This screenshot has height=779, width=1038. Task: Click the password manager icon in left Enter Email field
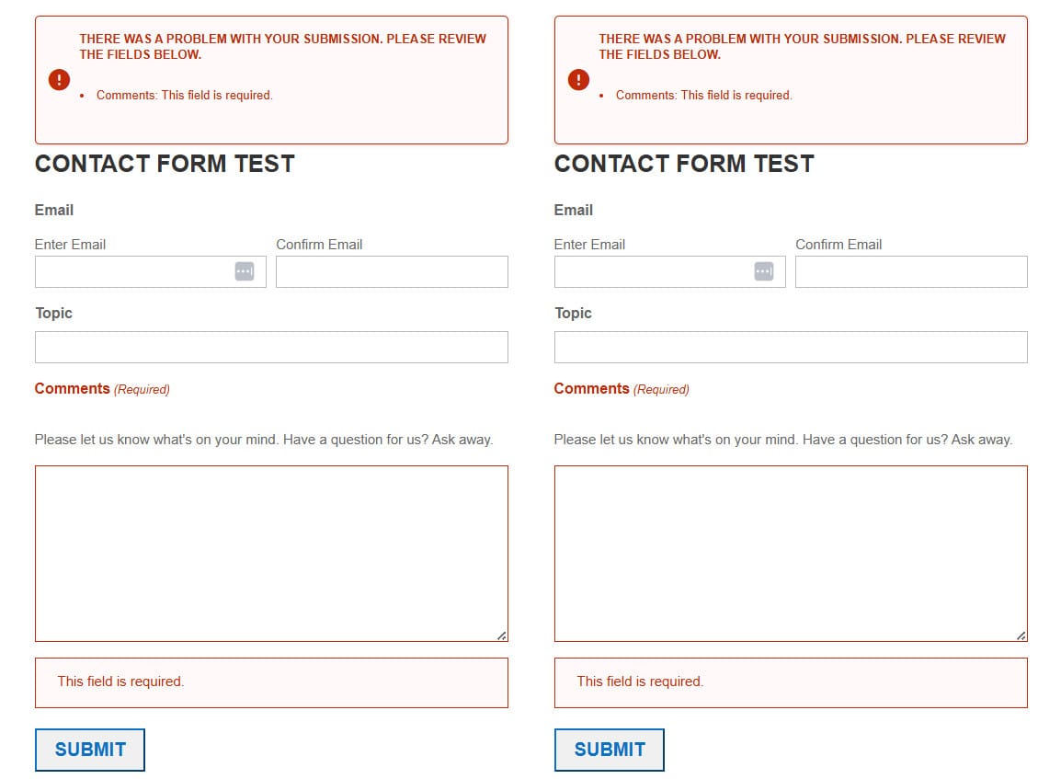[245, 271]
